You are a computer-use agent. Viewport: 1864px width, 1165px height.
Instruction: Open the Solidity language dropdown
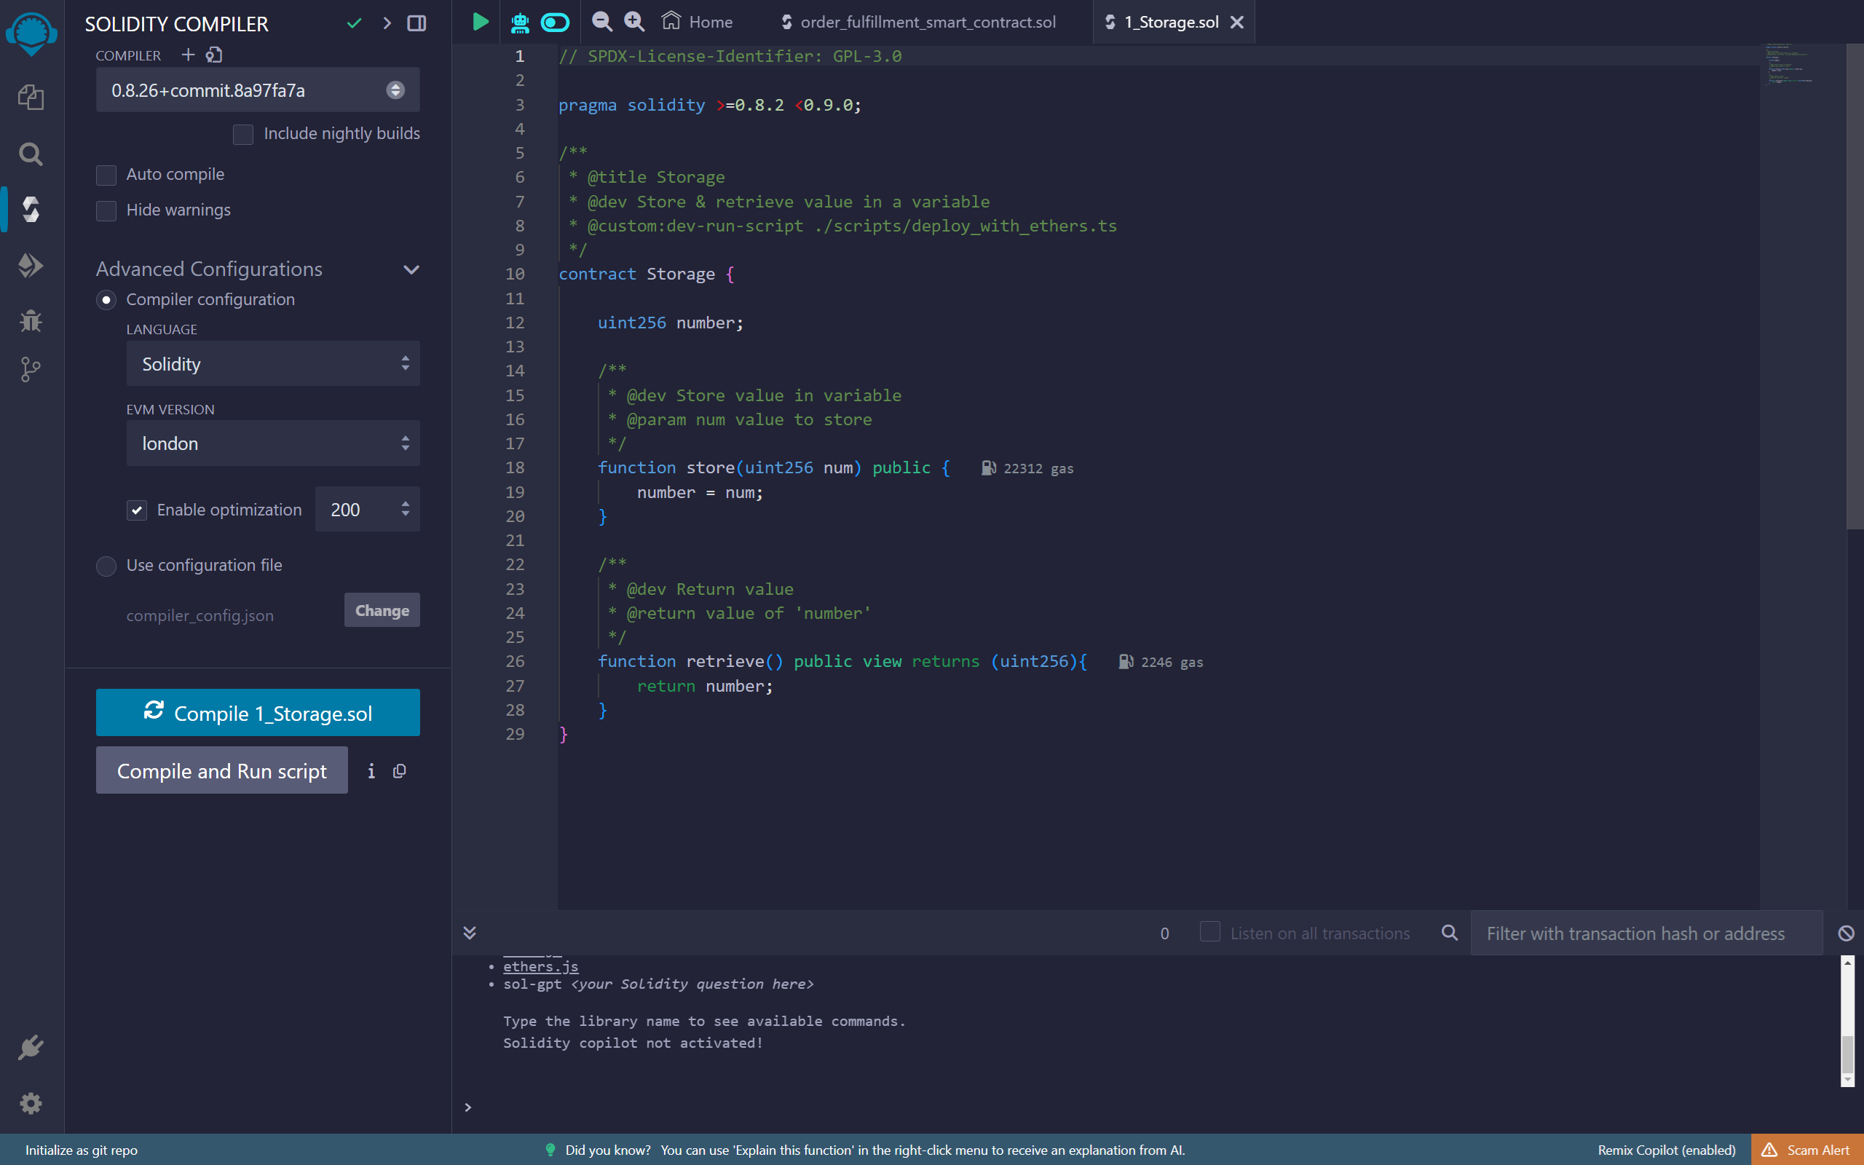[x=274, y=363]
